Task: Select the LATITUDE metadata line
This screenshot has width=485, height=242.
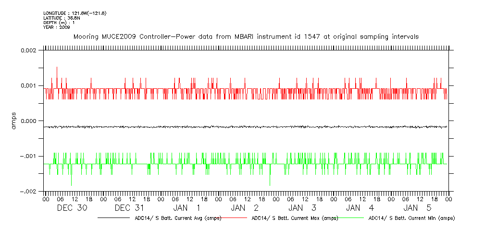Action: [x=61, y=18]
